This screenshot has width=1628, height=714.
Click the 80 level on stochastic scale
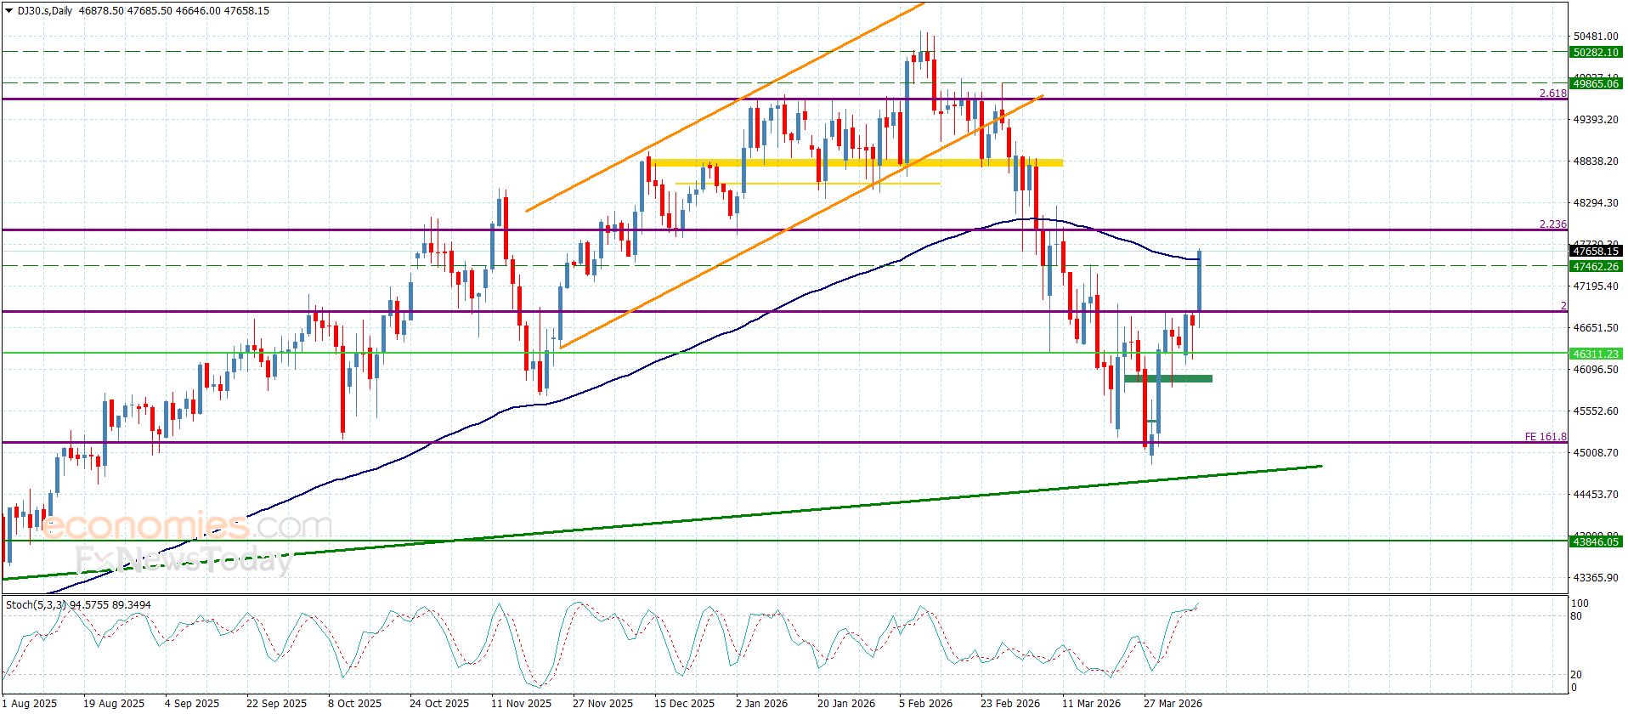pos(1576,616)
